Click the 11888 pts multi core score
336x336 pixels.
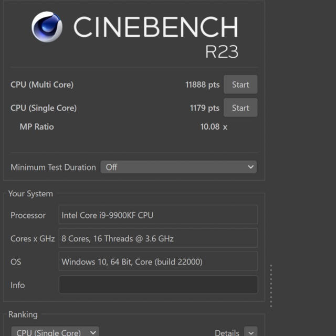tap(202, 85)
